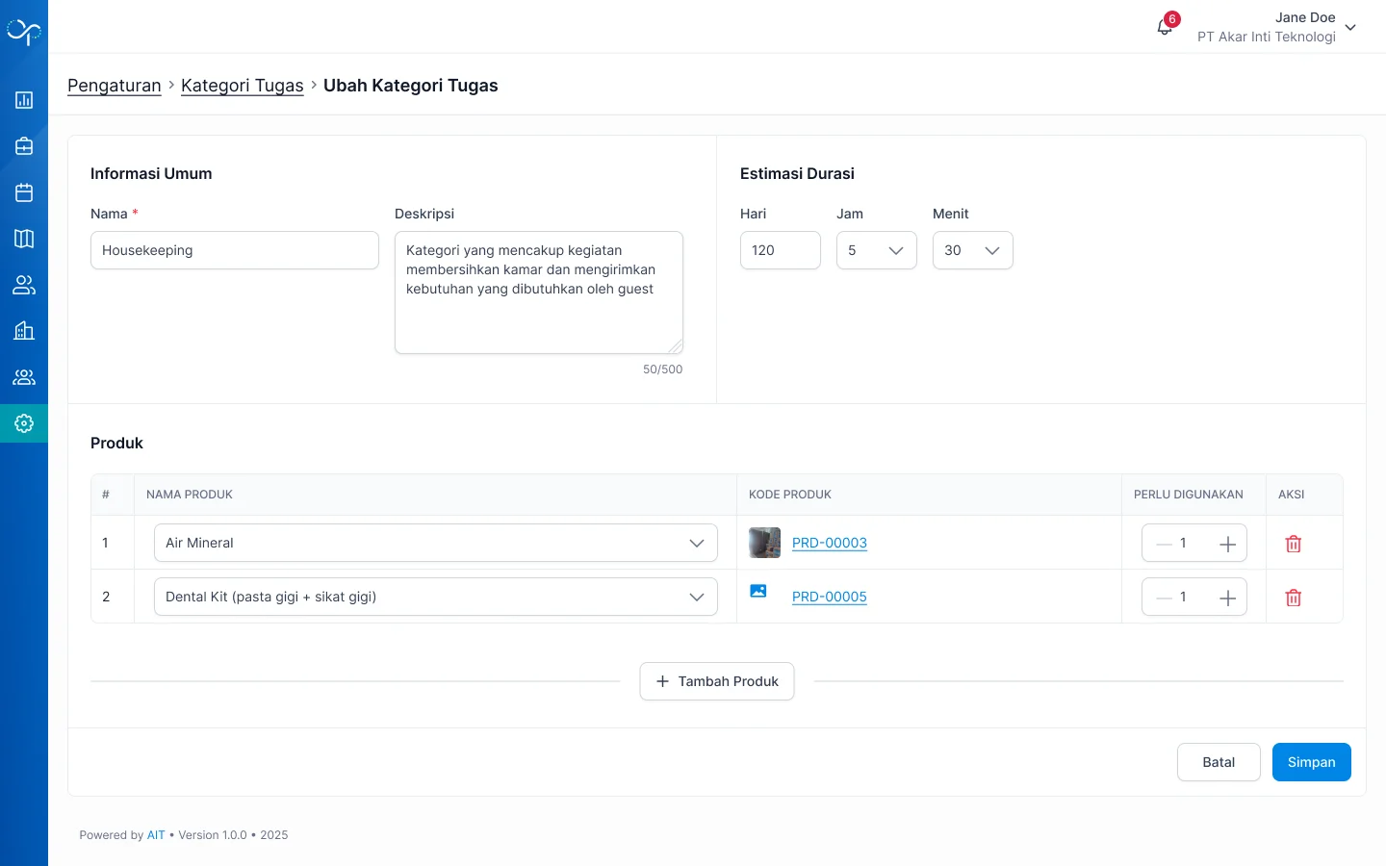This screenshot has width=1386, height=866.
Task: Click the Simpan button
Action: point(1312,762)
